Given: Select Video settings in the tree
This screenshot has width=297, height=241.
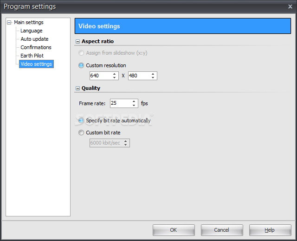Looking at the screenshot, I should [x=36, y=64].
